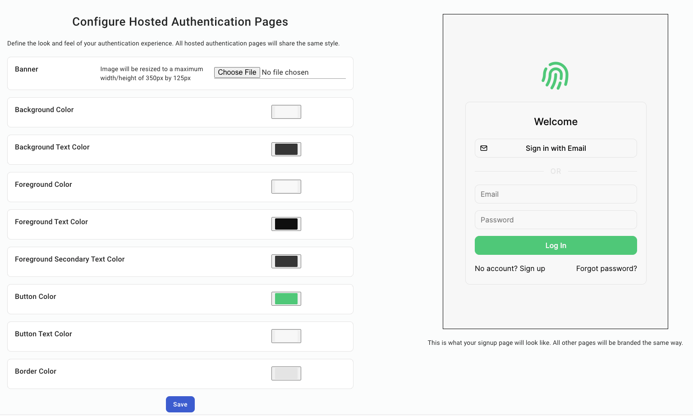This screenshot has height=416, width=693.
Task: Click Sign in with Email button
Action: [556, 148]
